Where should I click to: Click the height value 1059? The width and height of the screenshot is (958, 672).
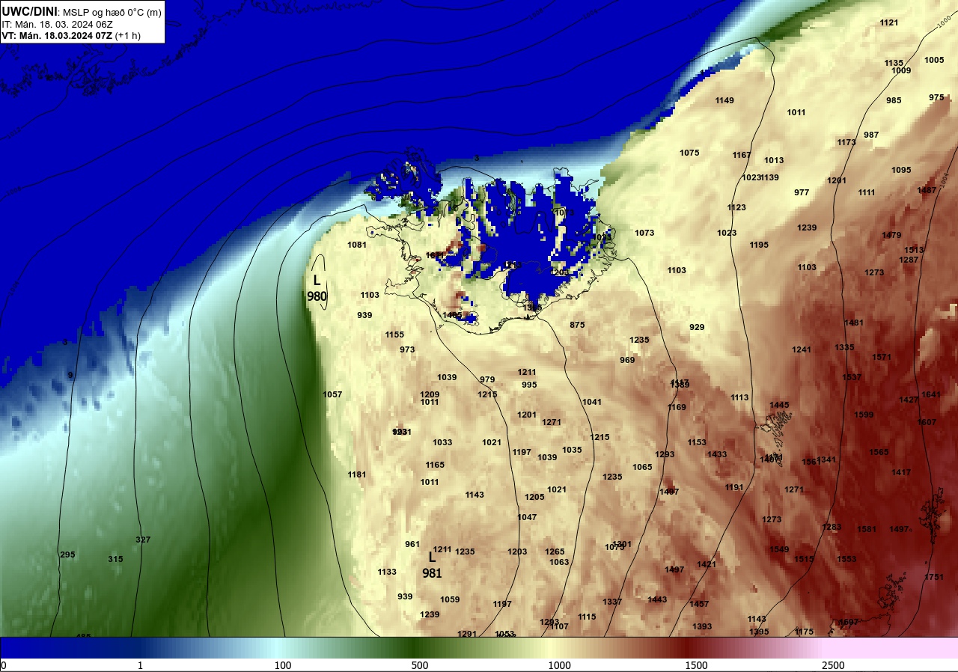pyautogui.click(x=450, y=599)
